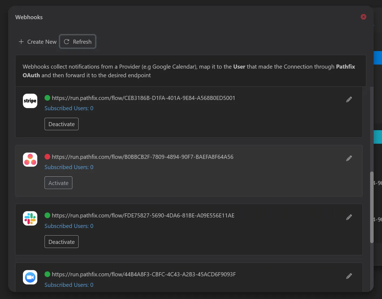
Task: Close the Webhooks dialog
Action: click(x=363, y=17)
